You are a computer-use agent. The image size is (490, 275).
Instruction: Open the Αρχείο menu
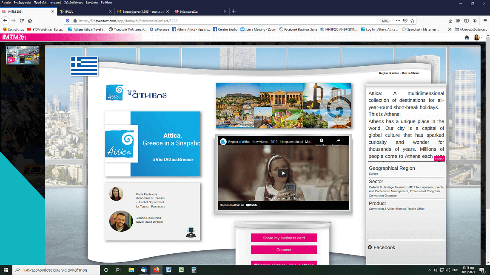6,3
